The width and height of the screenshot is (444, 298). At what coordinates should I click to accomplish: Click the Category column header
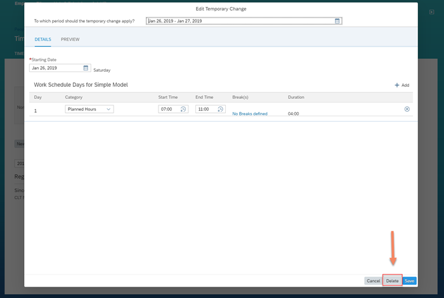click(74, 97)
